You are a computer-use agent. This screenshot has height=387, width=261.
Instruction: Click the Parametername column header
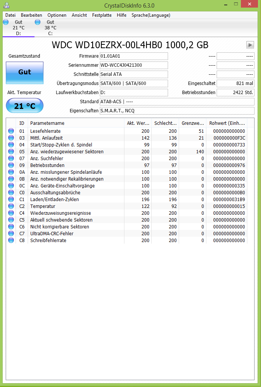coord(76,123)
